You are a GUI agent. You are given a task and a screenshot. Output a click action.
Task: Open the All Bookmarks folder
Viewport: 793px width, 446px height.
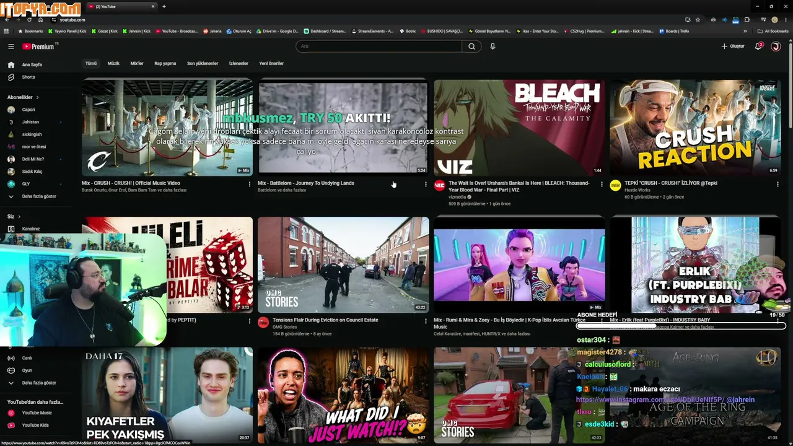[x=773, y=31]
